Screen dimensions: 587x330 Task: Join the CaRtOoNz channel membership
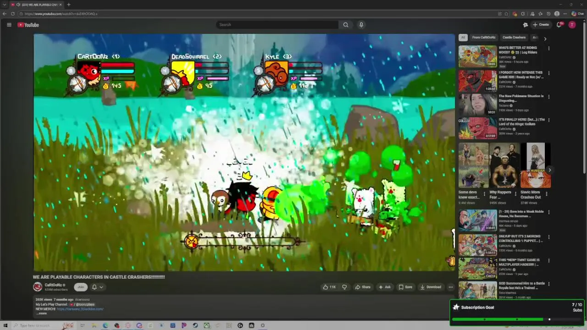point(81,287)
